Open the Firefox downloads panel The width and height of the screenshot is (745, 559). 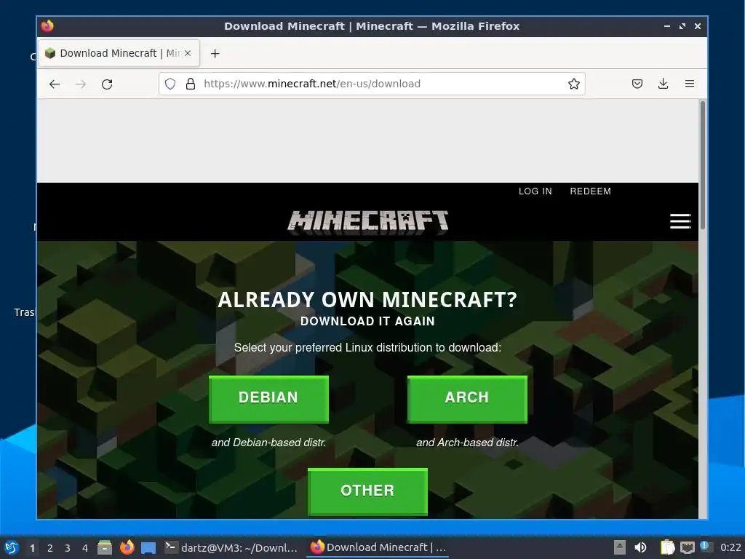tap(664, 84)
